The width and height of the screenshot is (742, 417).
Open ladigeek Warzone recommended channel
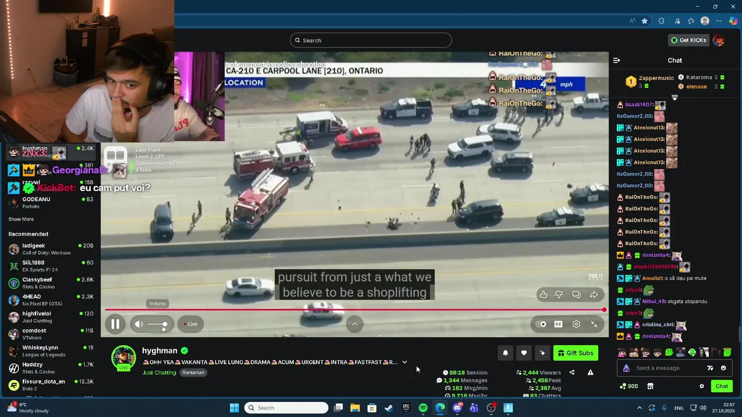point(50,249)
